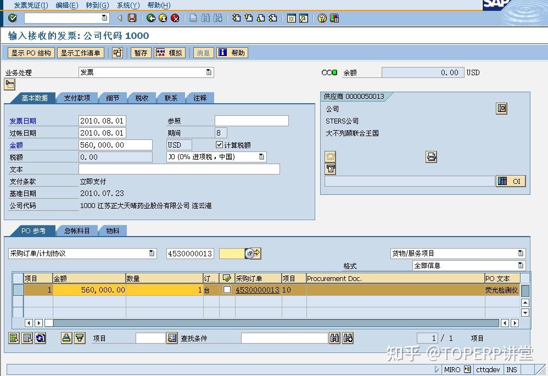Open the 货物/服务项目 dropdown
The height and width of the screenshot is (376, 548).
522,252
